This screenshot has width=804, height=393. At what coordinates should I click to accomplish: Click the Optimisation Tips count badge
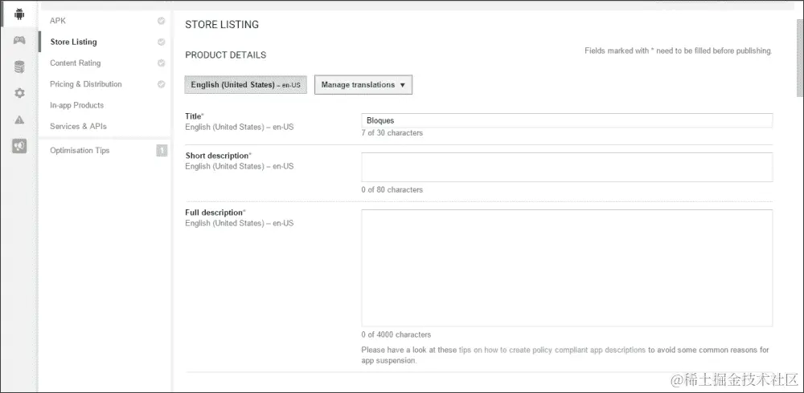pyautogui.click(x=162, y=151)
